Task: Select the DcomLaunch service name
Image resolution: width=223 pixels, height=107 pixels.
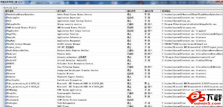Action: pyautogui.click(x=13, y=100)
